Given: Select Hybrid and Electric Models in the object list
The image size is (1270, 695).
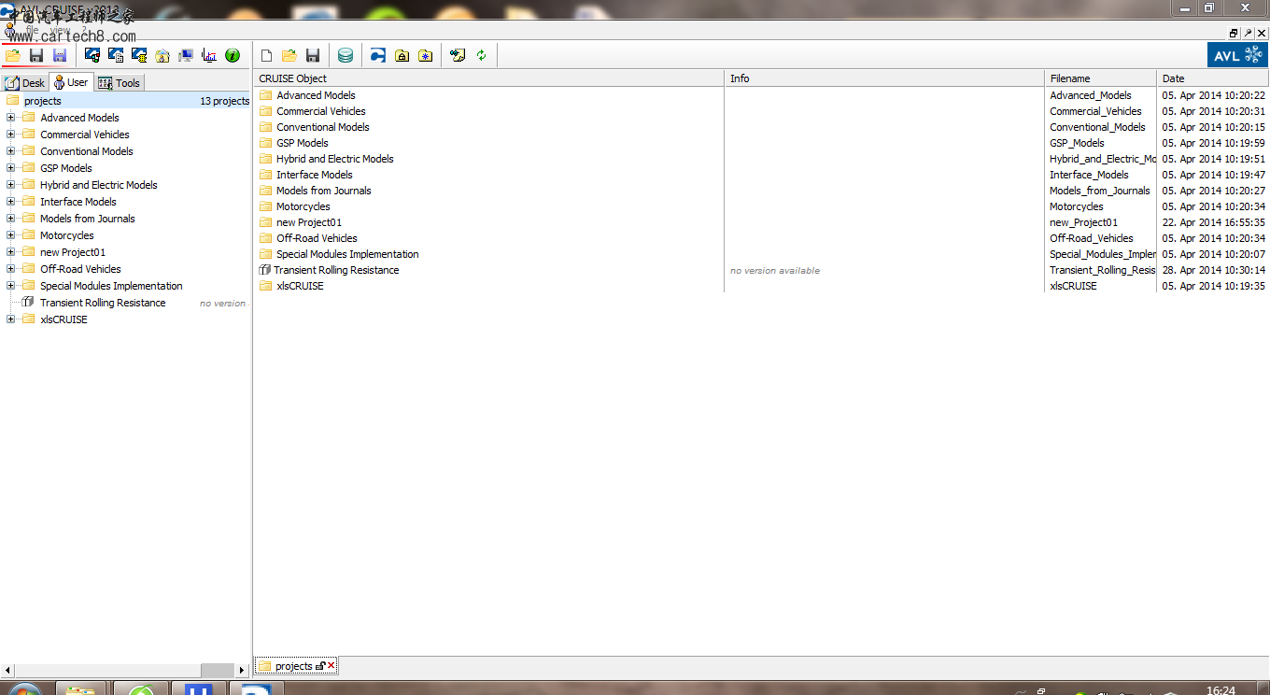Looking at the screenshot, I should point(335,159).
